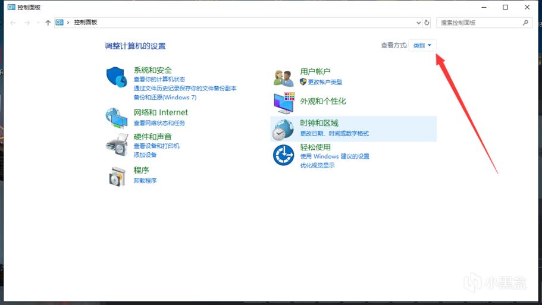542x305 pixels.
Task: Open 轻松使用 category link
Action: pos(315,147)
